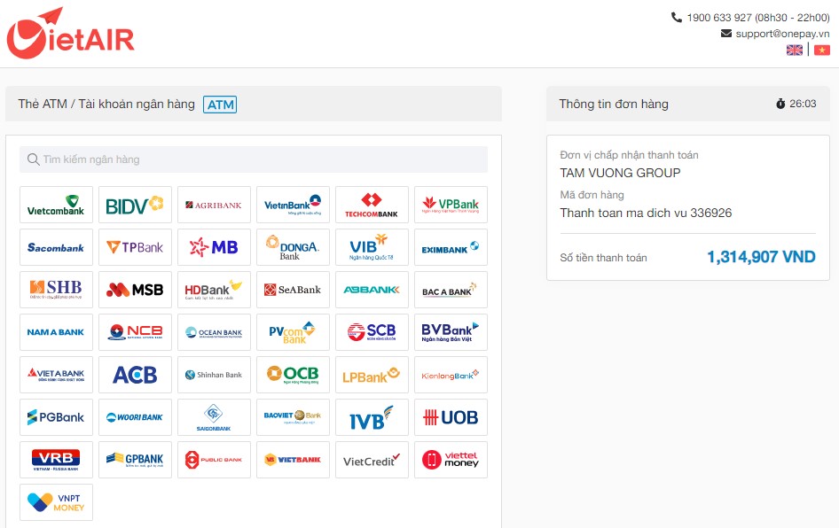Click the bank search input field

tap(254, 159)
